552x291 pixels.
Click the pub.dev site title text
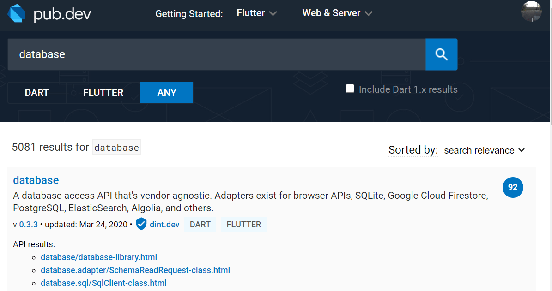pos(62,14)
